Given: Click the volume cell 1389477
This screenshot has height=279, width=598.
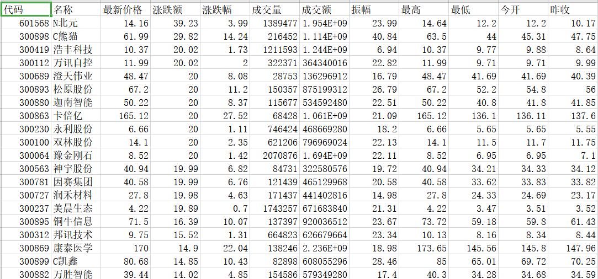Looking at the screenshot, I should (x=274, y=24).
